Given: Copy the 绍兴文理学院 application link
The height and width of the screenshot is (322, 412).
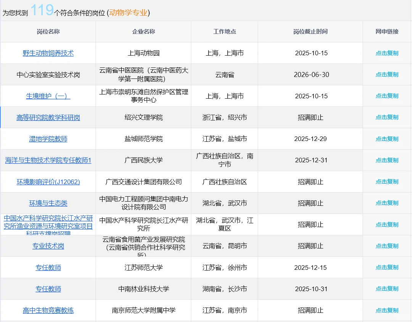Looking at the screenshot, I should coord(386,117).
